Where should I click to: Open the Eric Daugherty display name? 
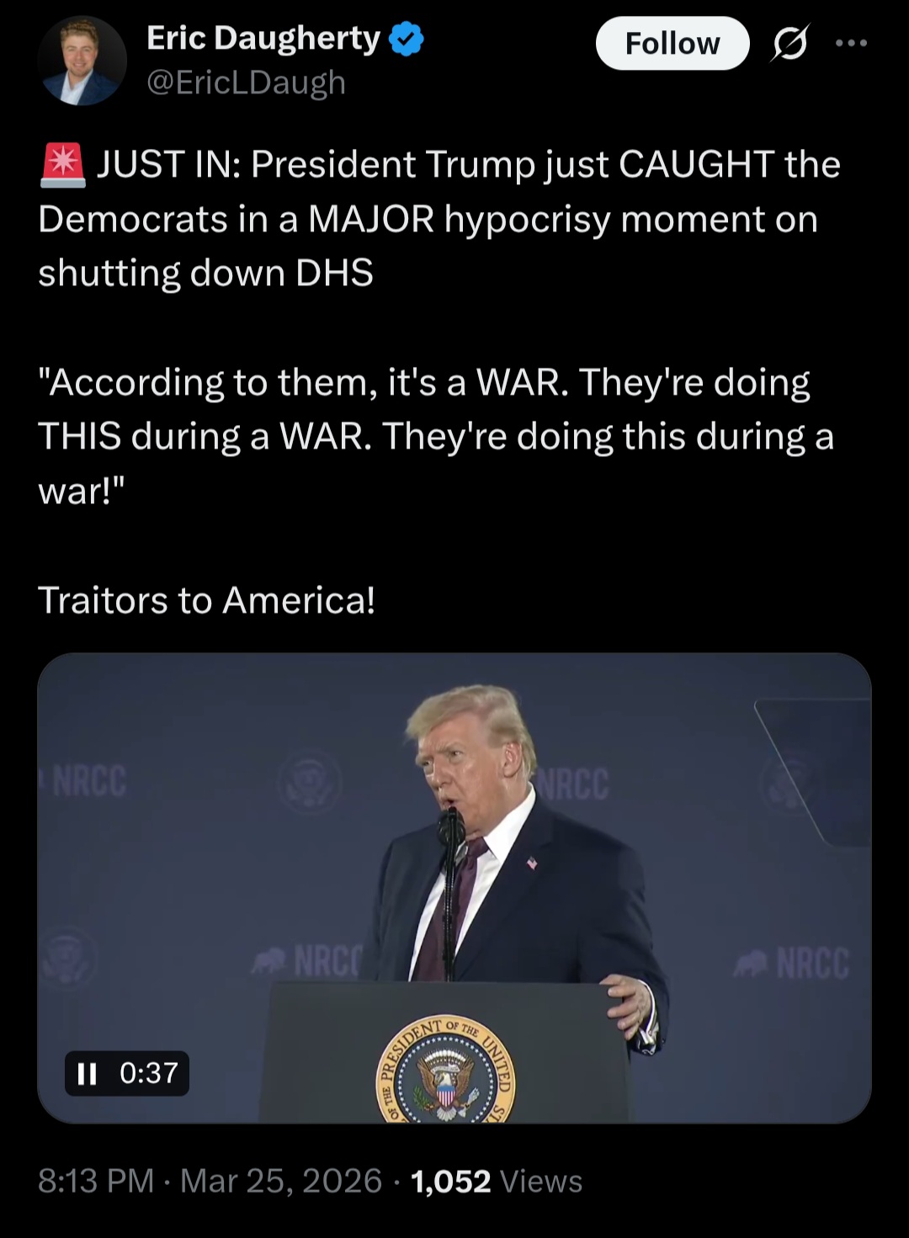click(263, 39)
